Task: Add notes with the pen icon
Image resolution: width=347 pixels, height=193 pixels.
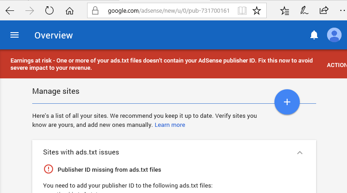Action: point(304,11)
